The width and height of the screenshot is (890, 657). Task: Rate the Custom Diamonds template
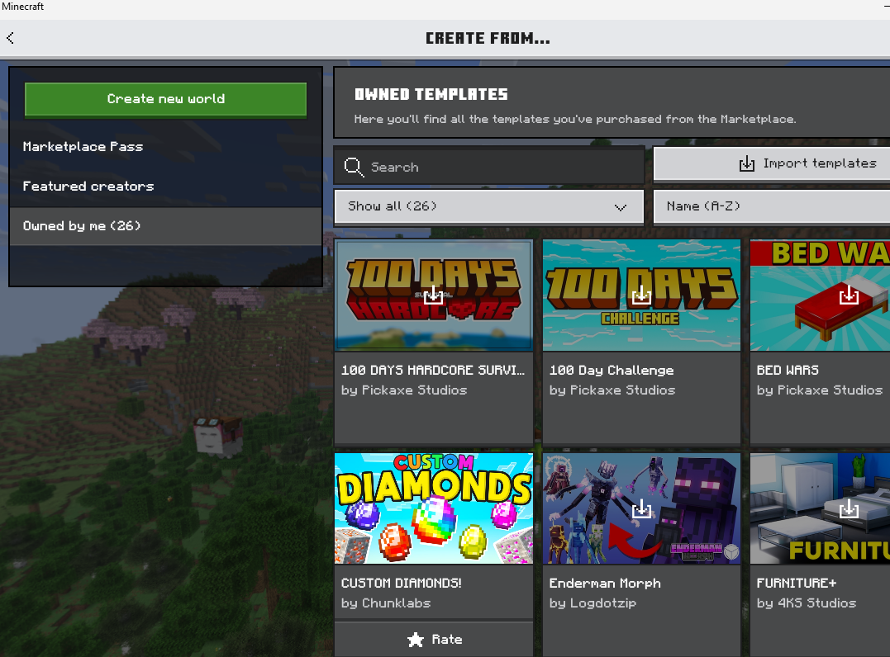point(434,640)
